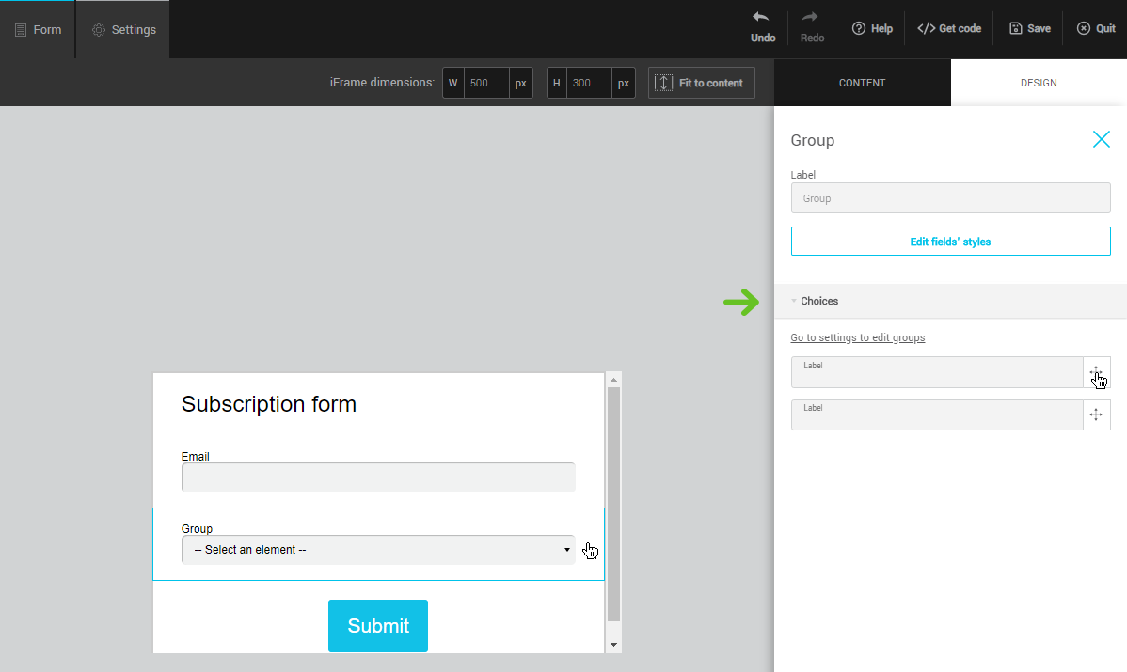Open the Settings tab
Screen dimensions: 1127x672
(123, 29)
